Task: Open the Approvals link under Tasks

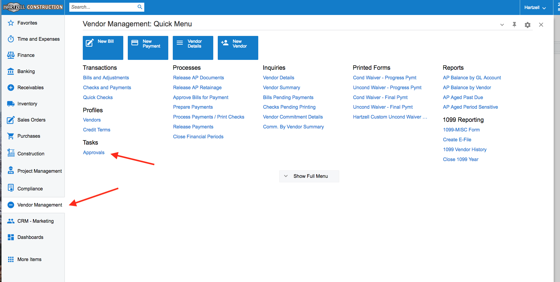Action: click(x=94, y=152)
